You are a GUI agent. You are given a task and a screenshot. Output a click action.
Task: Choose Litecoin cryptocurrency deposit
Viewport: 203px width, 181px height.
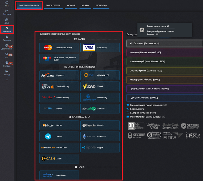(x=100, y=125)
